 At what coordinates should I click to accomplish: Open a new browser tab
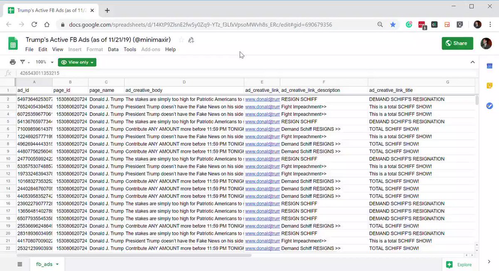[x=107, y=10]
